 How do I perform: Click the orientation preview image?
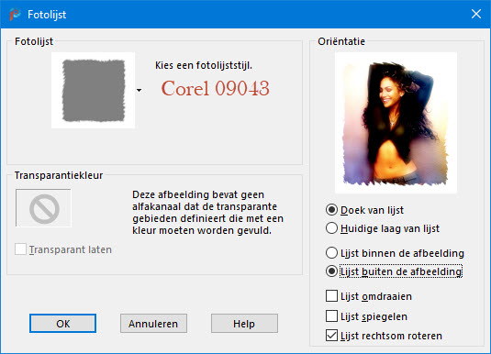(x=396, y=123)
